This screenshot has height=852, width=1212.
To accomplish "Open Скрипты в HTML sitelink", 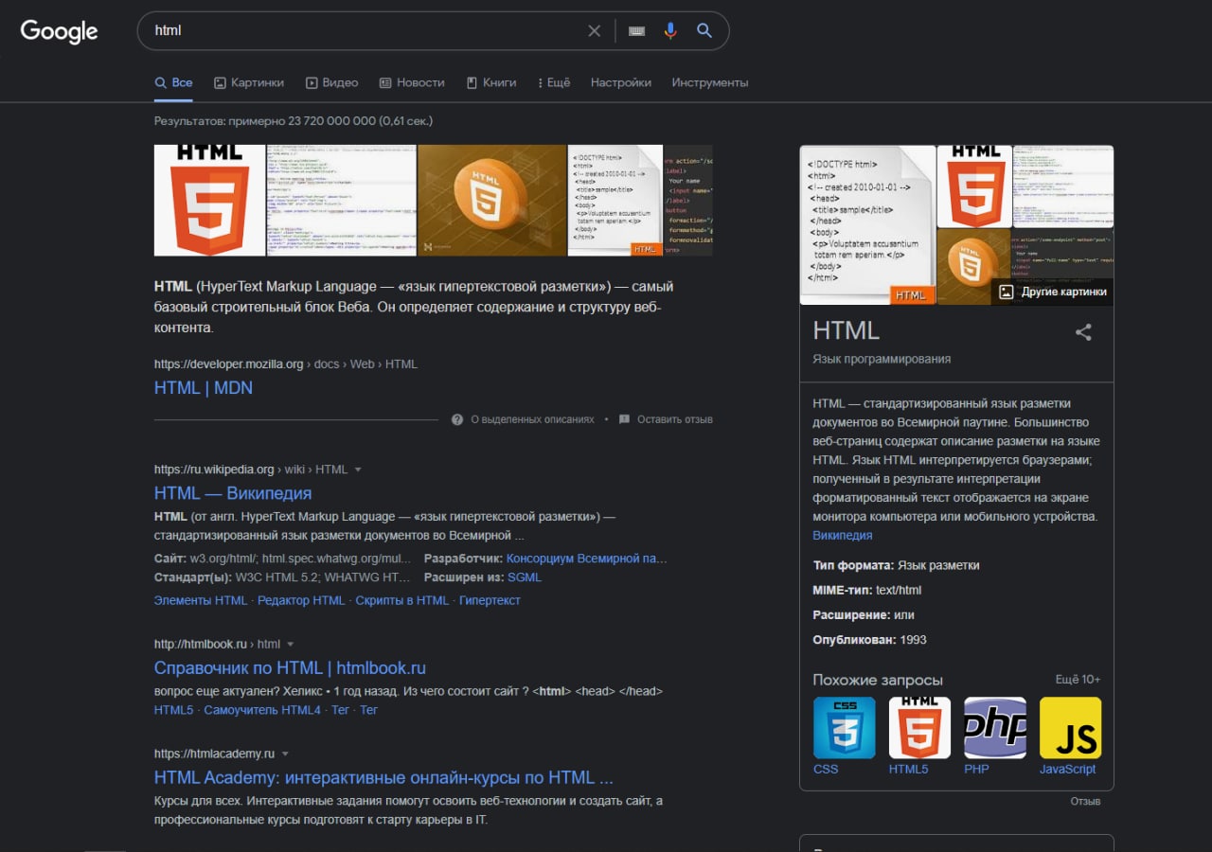I will 402,600.
